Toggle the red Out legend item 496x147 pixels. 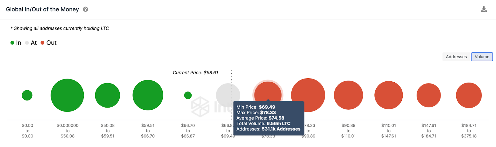(x=49, y=43)
